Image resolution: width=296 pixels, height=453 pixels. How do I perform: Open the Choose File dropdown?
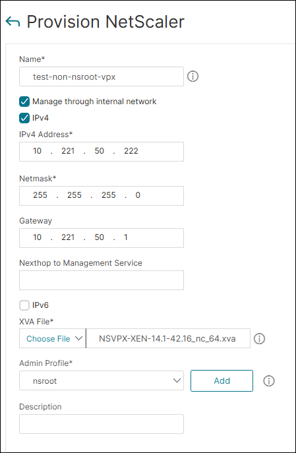click(x=53, y=338)
